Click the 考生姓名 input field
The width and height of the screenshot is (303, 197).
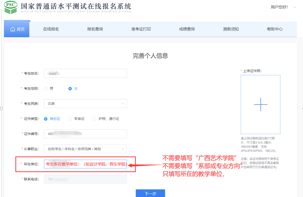85,73
